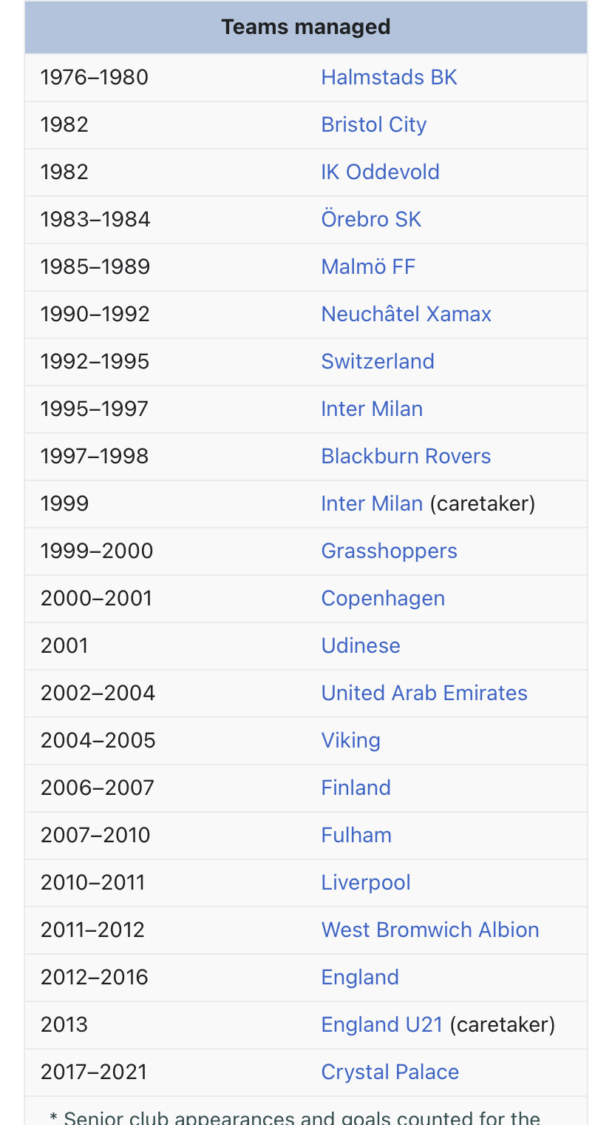Screen dimensions: 612x1125
Task: Follow the IK Oddevold link
Action: click(x=380, y=172)
